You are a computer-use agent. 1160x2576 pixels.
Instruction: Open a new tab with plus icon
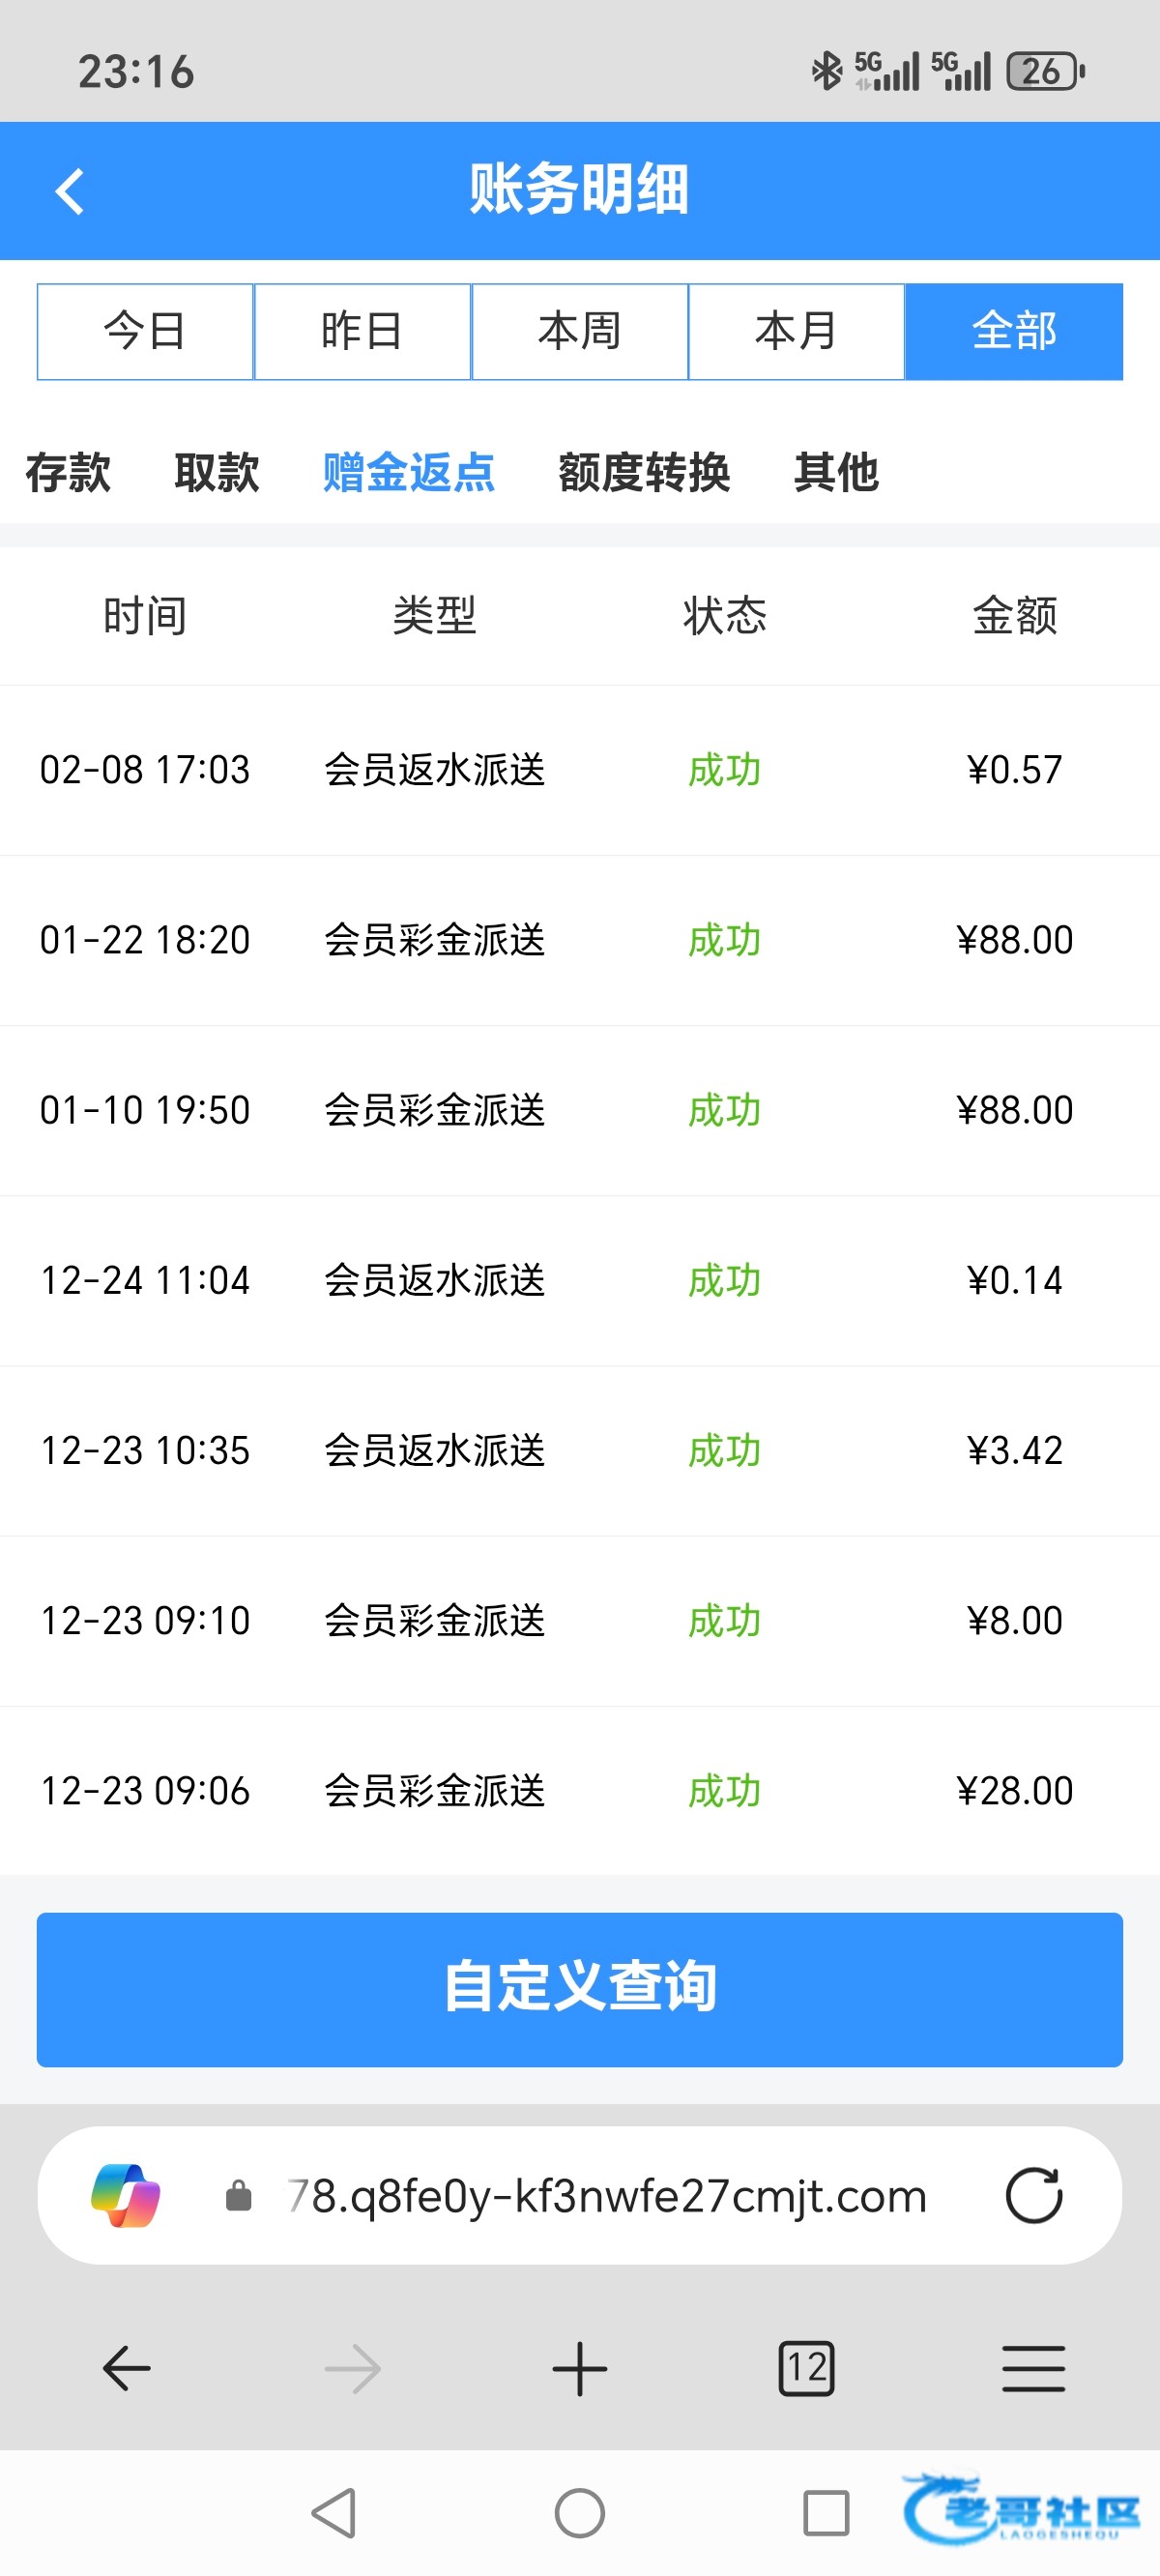580,2368
